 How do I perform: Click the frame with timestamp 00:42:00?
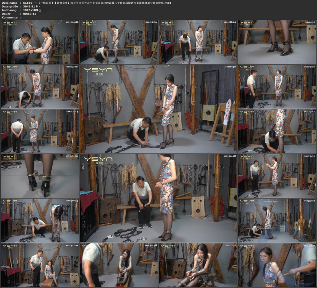coord(40,265)
